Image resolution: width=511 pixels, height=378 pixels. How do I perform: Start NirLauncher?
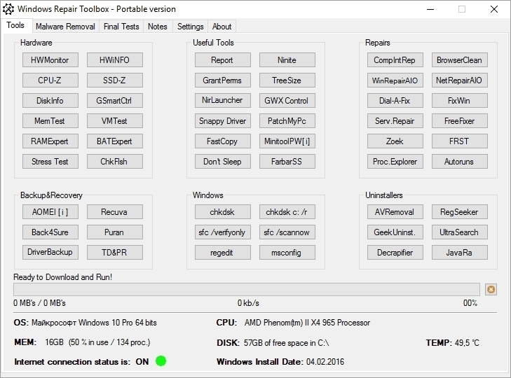tap(223, 101)
